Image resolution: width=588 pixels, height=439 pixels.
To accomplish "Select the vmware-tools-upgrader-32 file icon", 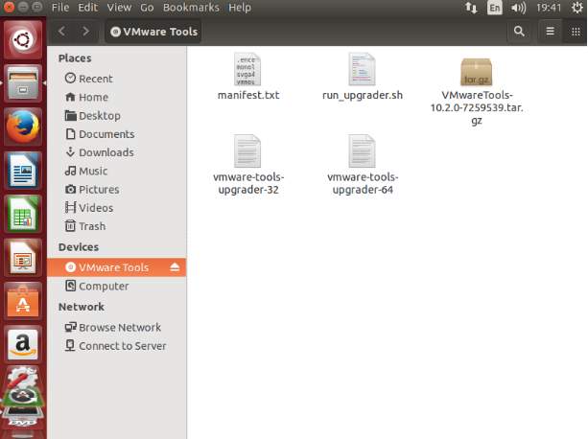I will (x=247, y=150).
